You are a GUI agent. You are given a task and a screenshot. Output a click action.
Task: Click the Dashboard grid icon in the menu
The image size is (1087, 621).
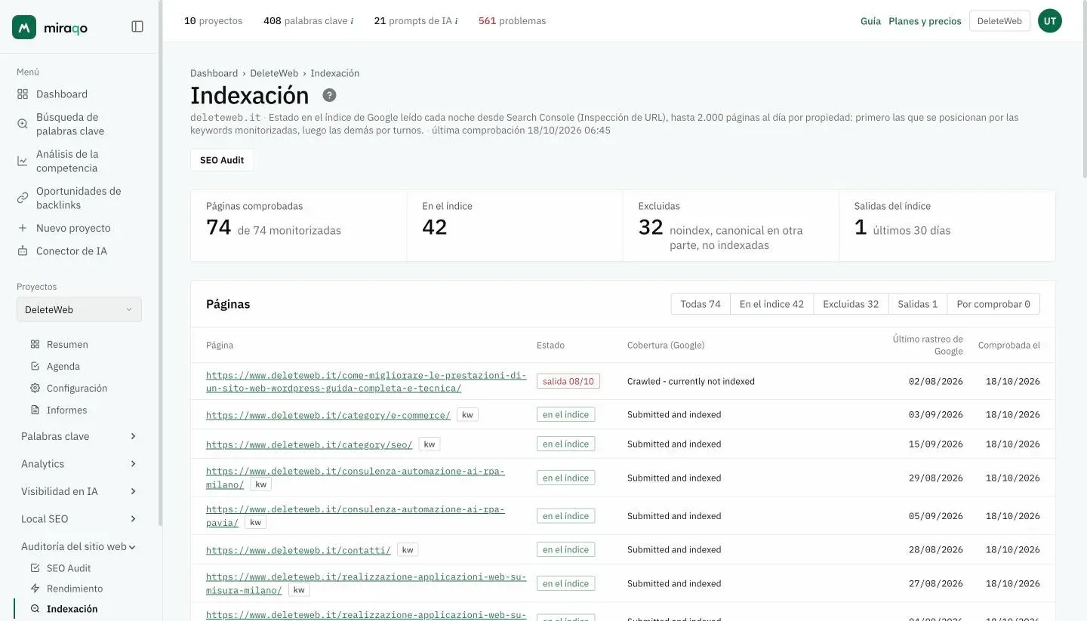click(x=23, y=94)
